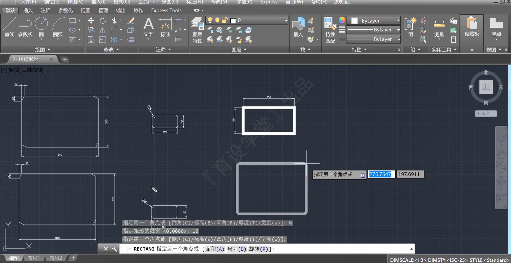Screen dimensions: 511x263
Task: Click the 插入 insert block icon
Action: coord(298,27)
